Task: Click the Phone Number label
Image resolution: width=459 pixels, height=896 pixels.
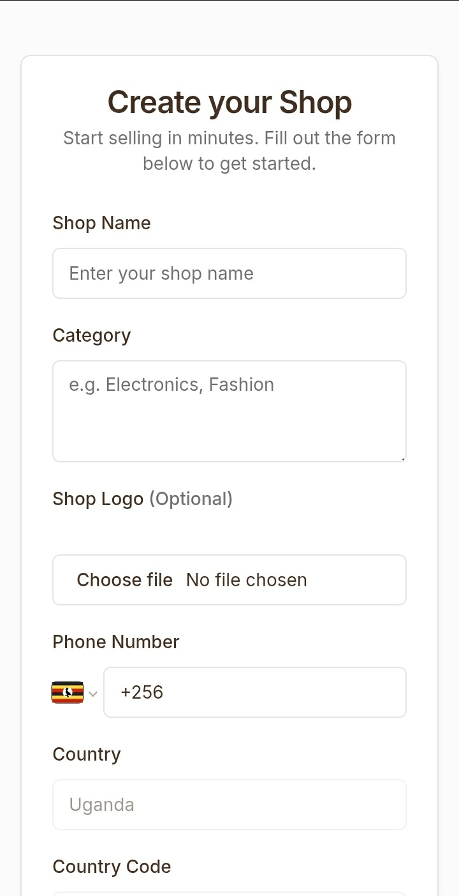Action: pyautogui.click(x=116, y=642)
